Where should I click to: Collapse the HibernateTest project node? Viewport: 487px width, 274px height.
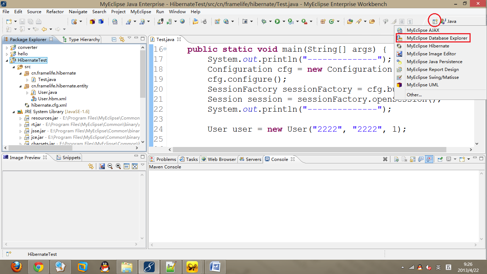coord(7,60)
